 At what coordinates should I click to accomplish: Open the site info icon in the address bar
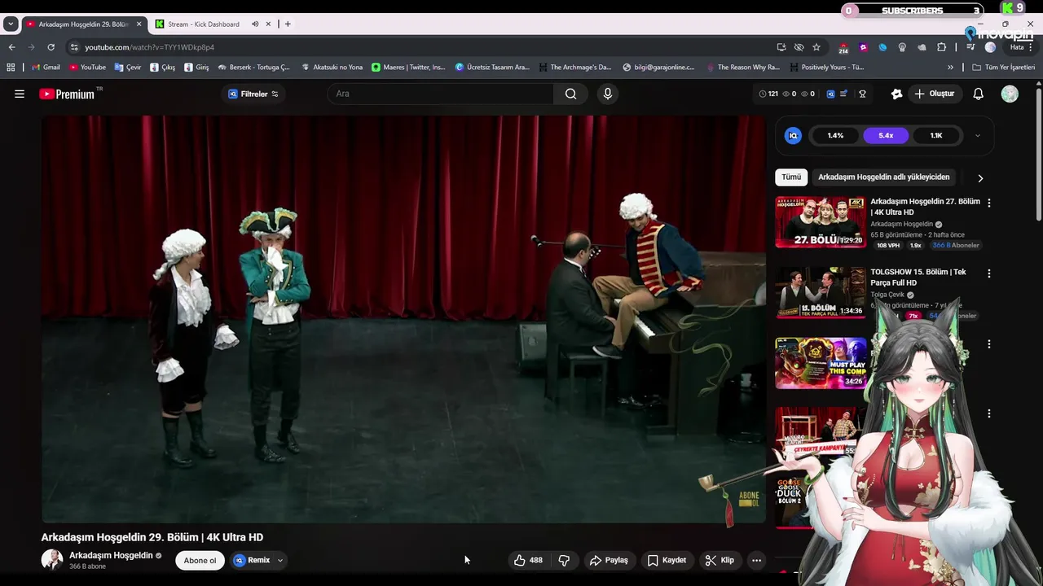click(x=74, y=47)
